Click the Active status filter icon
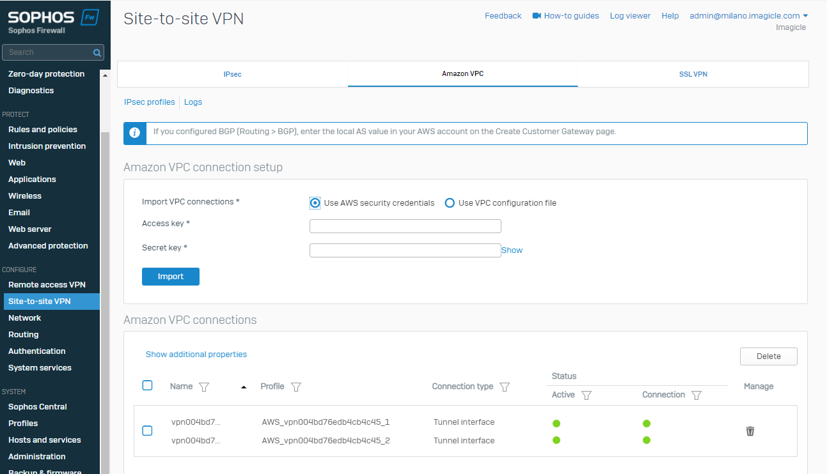 (586, 395)
